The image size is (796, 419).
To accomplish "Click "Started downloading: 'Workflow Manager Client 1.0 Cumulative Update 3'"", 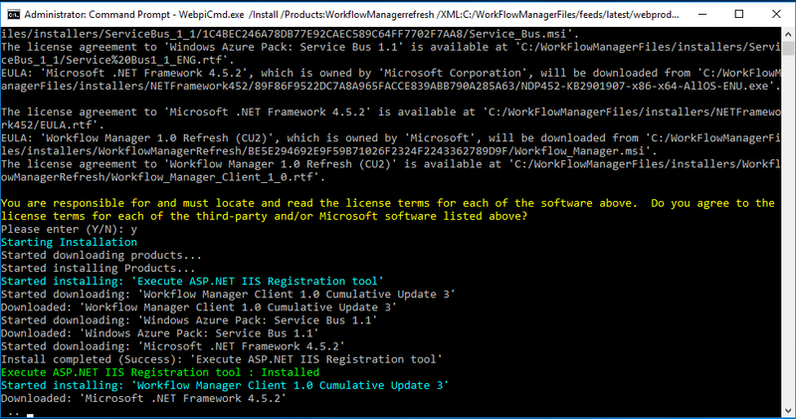I will (x=228, y=294).
